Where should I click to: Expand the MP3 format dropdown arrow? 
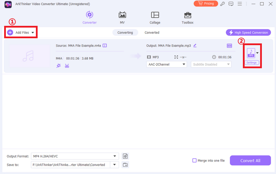coord(257,53)
